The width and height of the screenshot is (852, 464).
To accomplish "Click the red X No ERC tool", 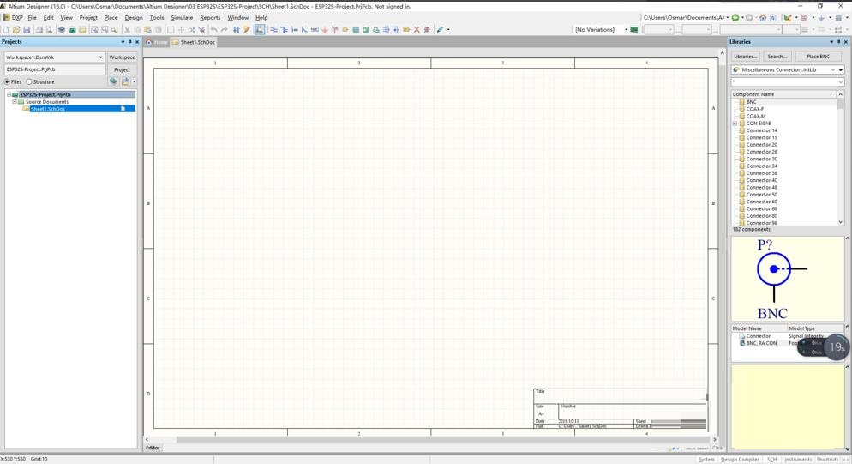I will click(x=417, y=30).
